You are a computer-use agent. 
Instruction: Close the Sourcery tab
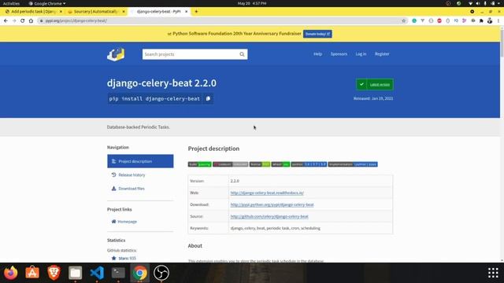[x=124, y=12]
